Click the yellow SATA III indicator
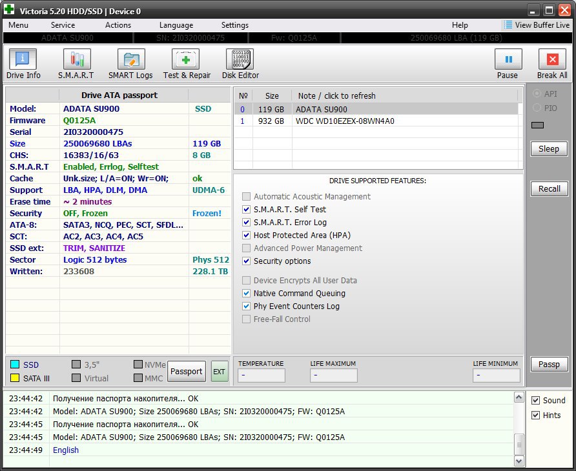The image size is (576, 471). click(15, 377)
